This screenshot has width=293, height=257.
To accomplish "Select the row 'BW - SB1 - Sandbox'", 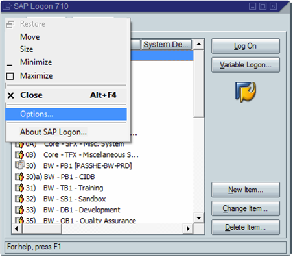I will 102,199.
